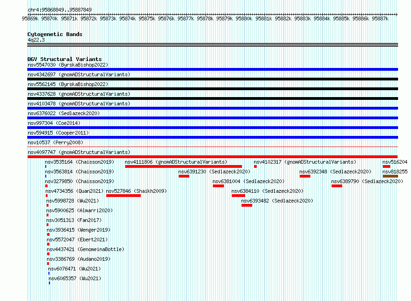This screenshot has width=411, height=301.
Task: Click the blue bar under nsv4103478
Action: pos(212,108)
